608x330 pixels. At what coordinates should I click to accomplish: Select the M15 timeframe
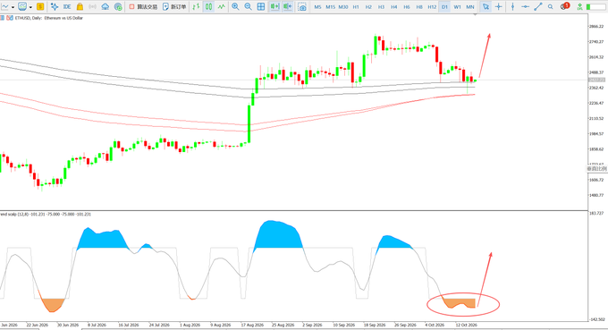(x=330, y=7)
